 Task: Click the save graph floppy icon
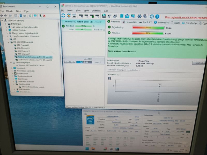click(x=109, y=79)
